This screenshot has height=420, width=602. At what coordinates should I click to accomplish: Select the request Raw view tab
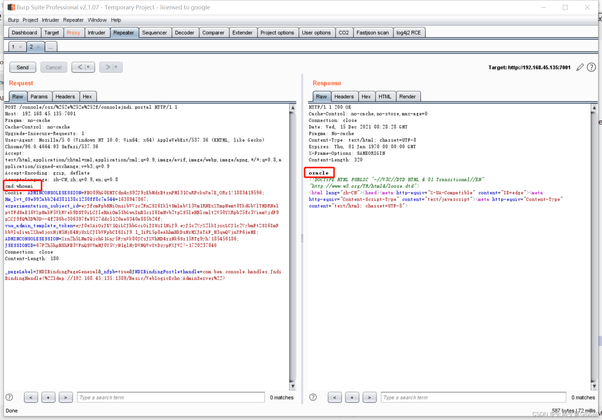(18, 97)
